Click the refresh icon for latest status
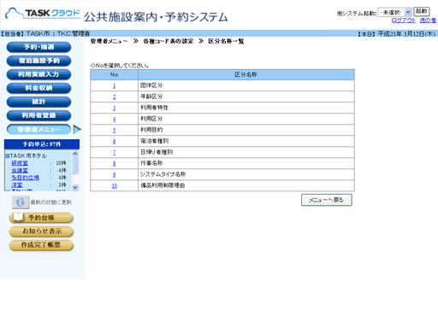 (x=21, y=202)
